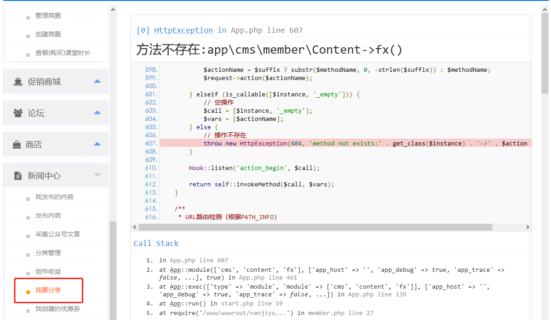The height and width of the screenshot is (320, 551).
Task: Open 我要分享 menu item
Action: point(48,290)
